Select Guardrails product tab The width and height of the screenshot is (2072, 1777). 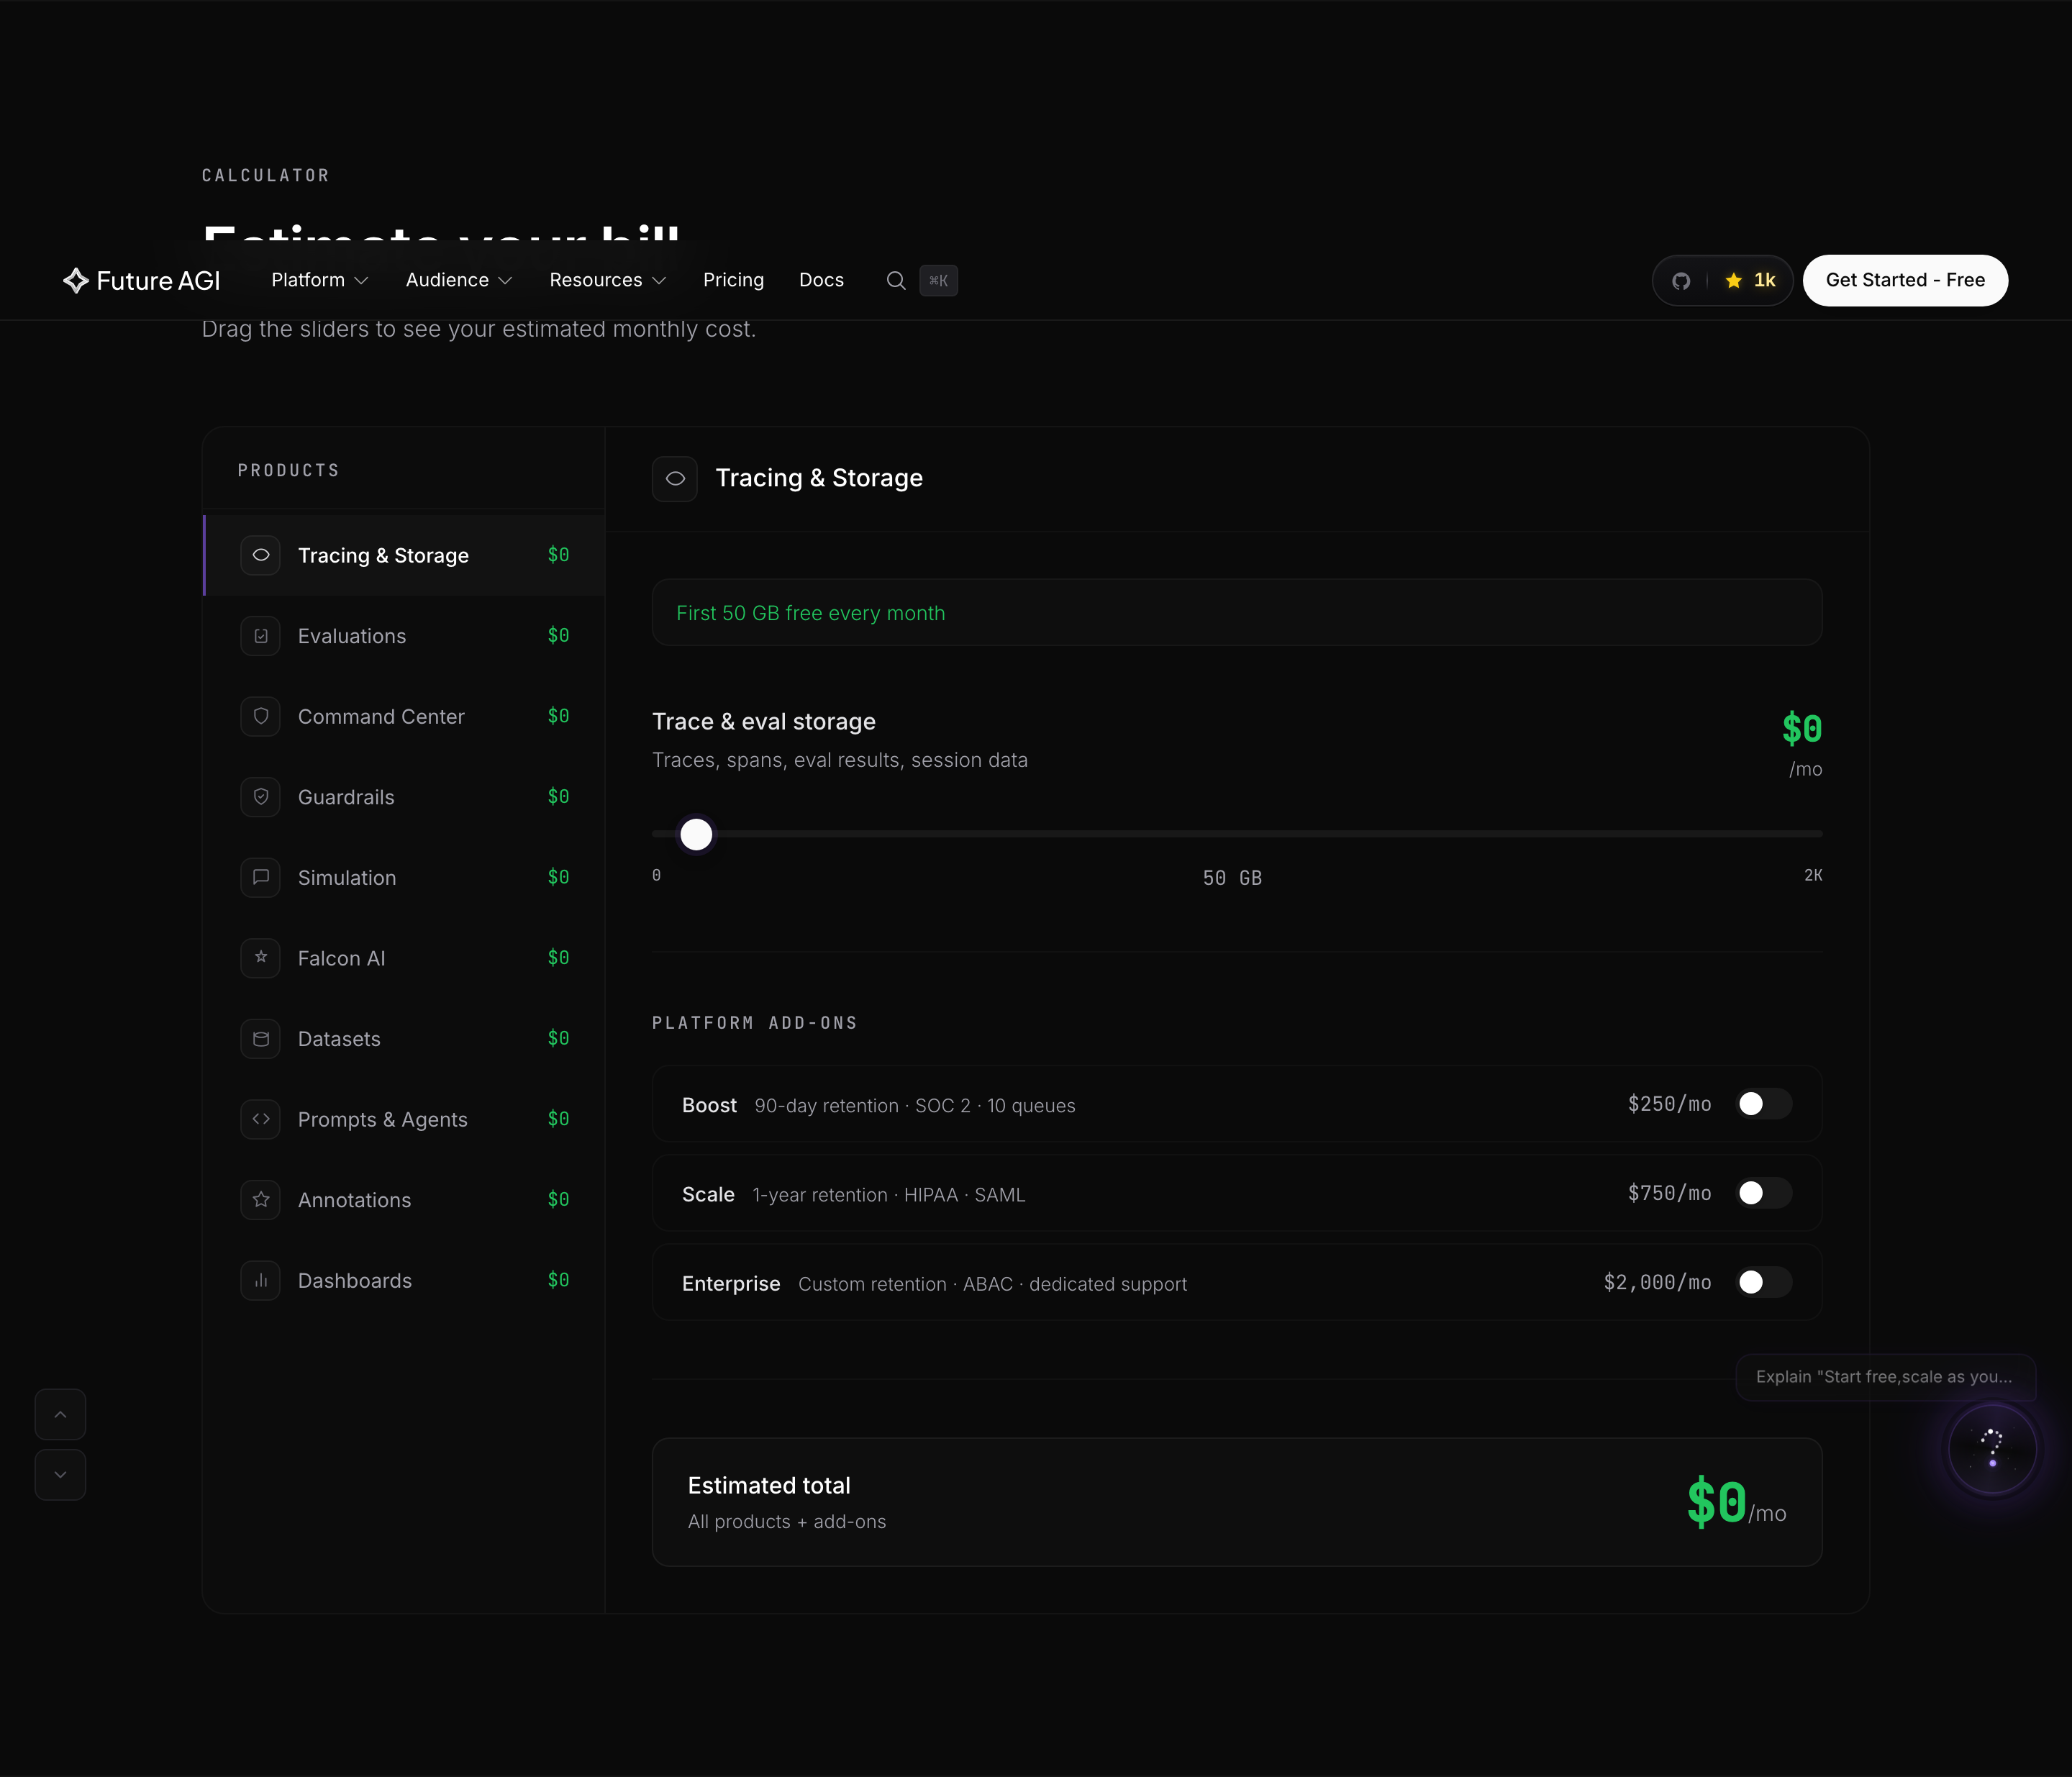click(404, 797)
